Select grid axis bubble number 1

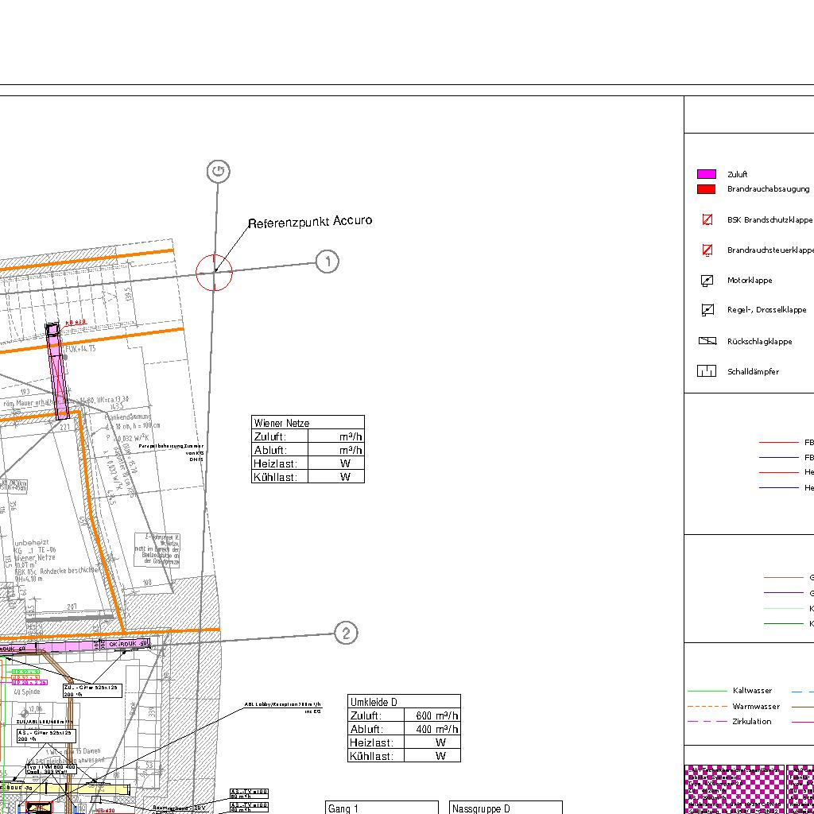(x=328, y=261)
